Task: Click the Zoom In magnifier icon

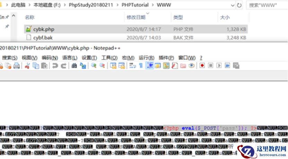Action: (x=94, y=65)
